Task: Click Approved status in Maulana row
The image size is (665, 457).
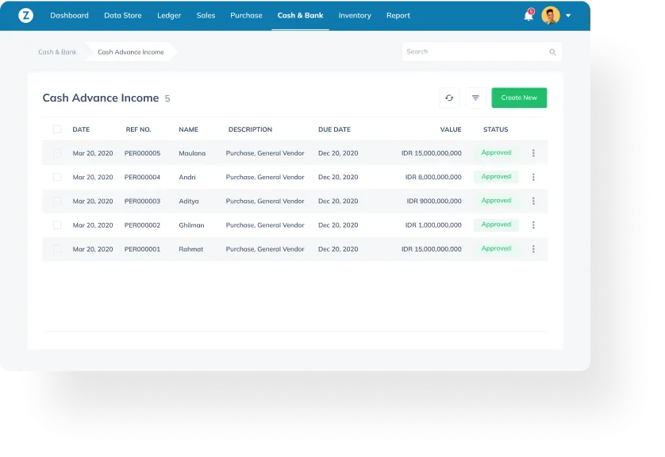Action: pos(496,152)
